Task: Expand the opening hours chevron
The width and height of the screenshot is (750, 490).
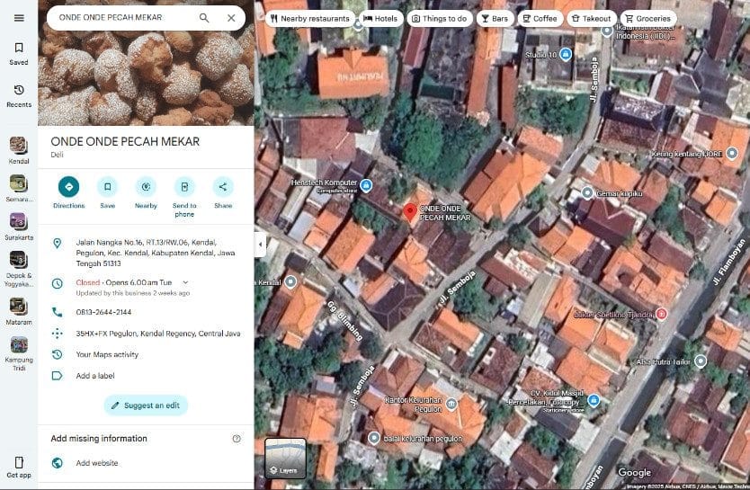Action: [185, 282]
